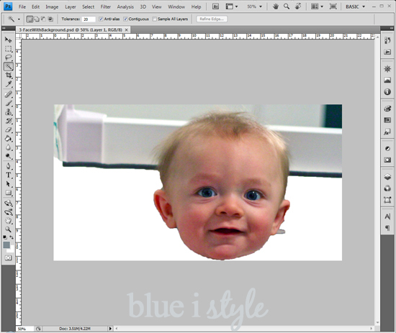Screen dimensions: 396x333
Task: Choose New selection mode button
Action: point(30,19)
